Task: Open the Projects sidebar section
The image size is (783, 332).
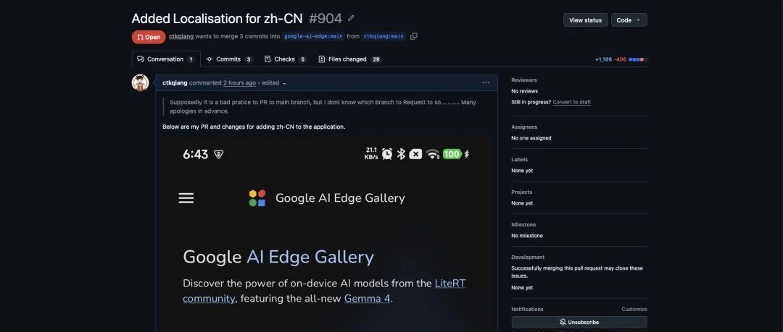Action: (521, 192)
